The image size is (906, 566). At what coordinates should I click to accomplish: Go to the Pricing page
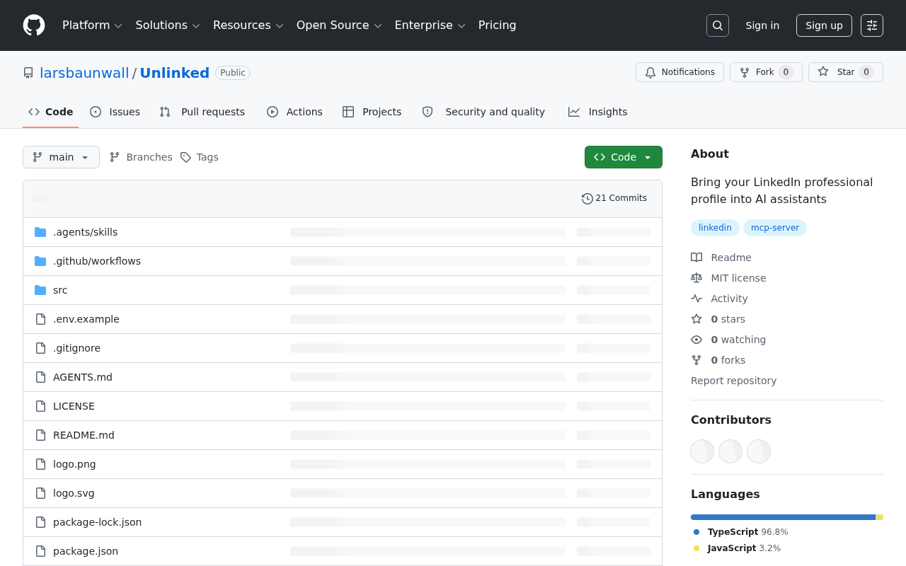pos(498,25)
